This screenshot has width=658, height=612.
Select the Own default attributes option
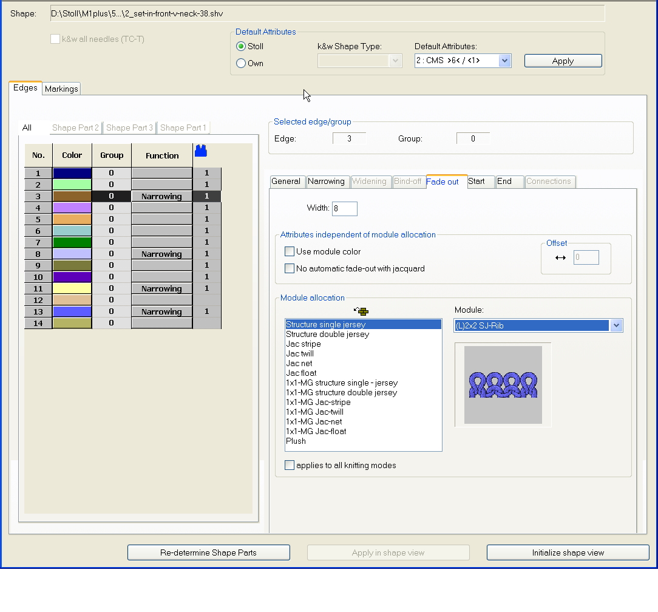pos(241,63)
